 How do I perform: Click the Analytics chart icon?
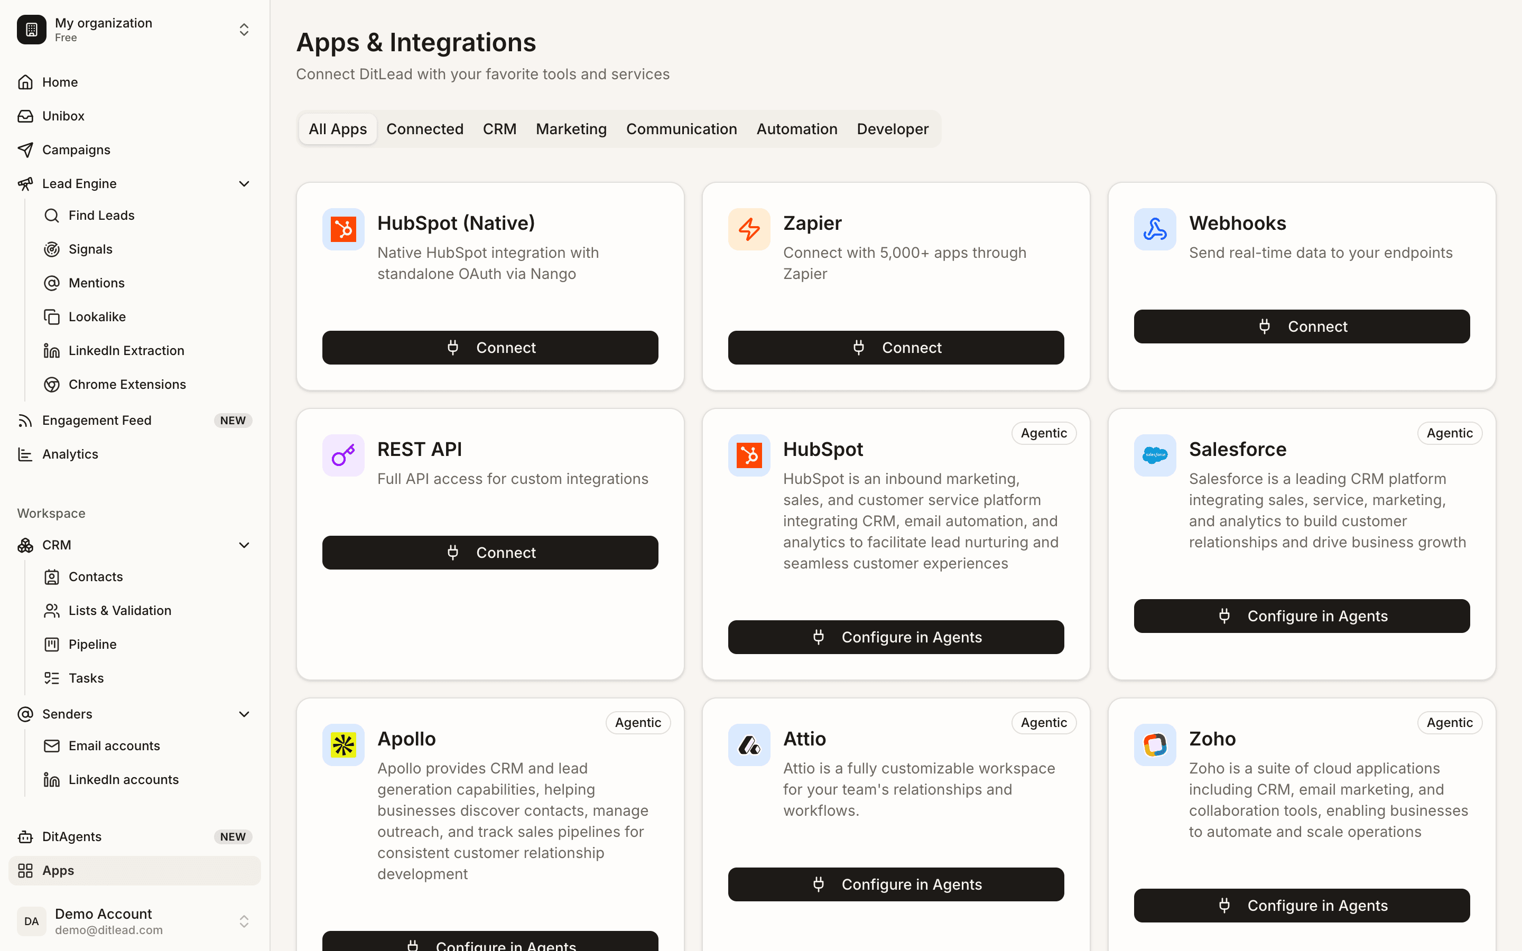click(25, 454)
